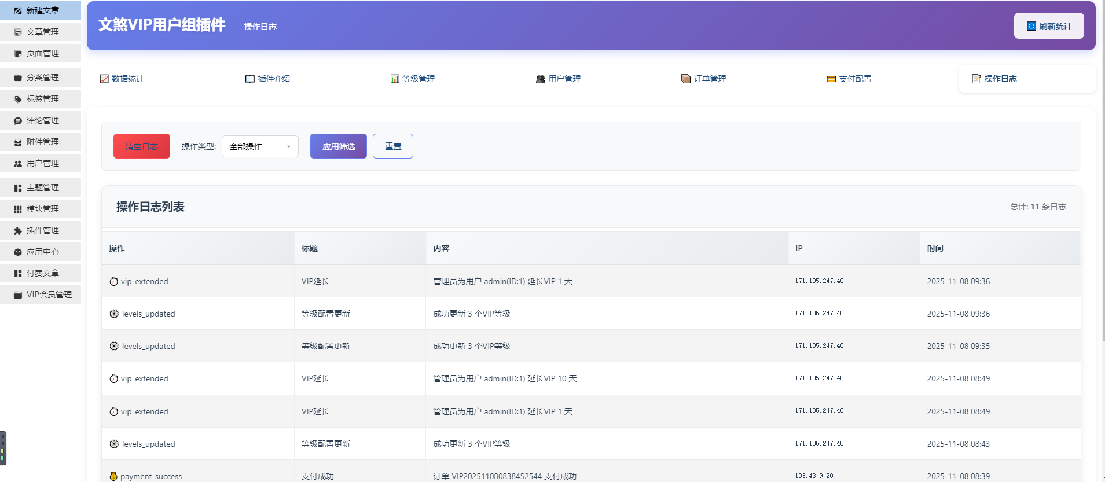Click the 订单管理 scroll icon
1105x482 pixels.
(x=686, y=79)
